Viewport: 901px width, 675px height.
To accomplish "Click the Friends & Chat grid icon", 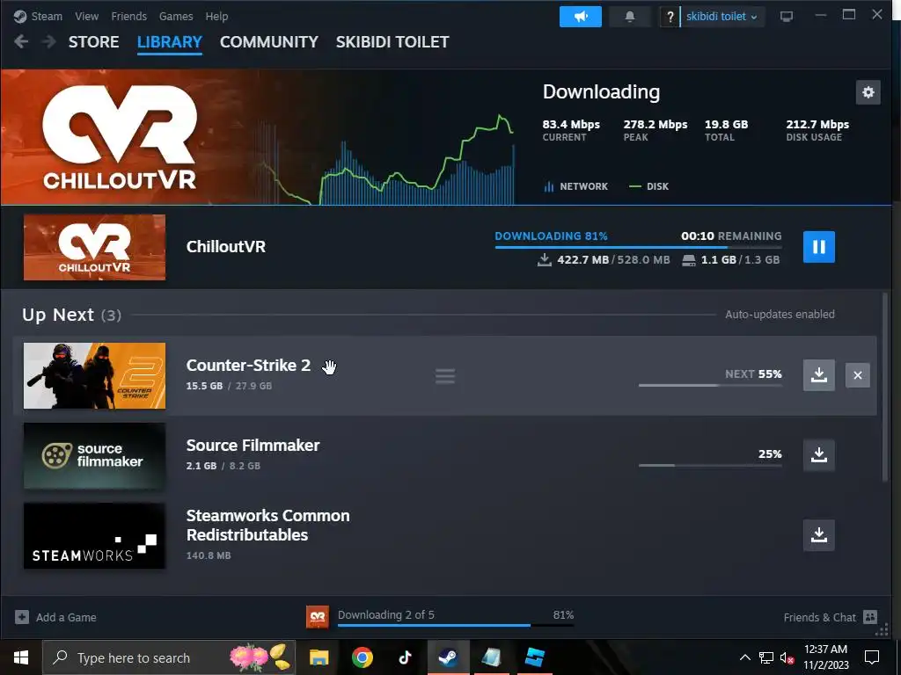I will click(870, 617).
